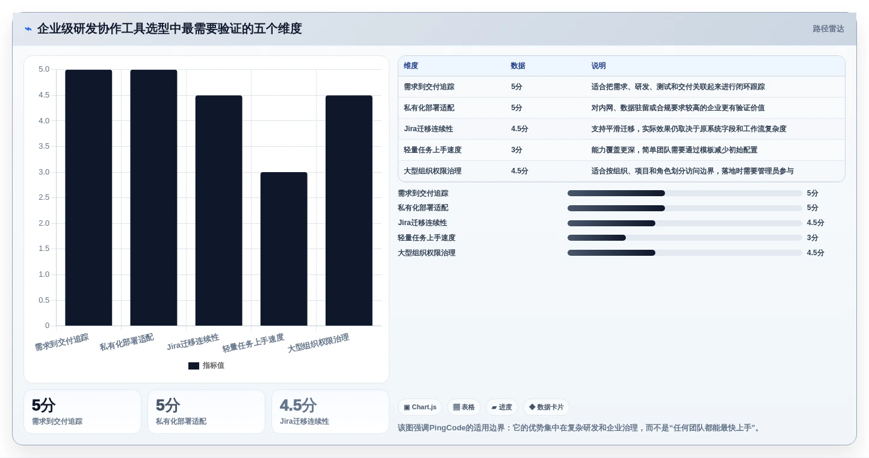
Task: Select the 私有化部署适配 table row name
Action: tap(429, 108)
